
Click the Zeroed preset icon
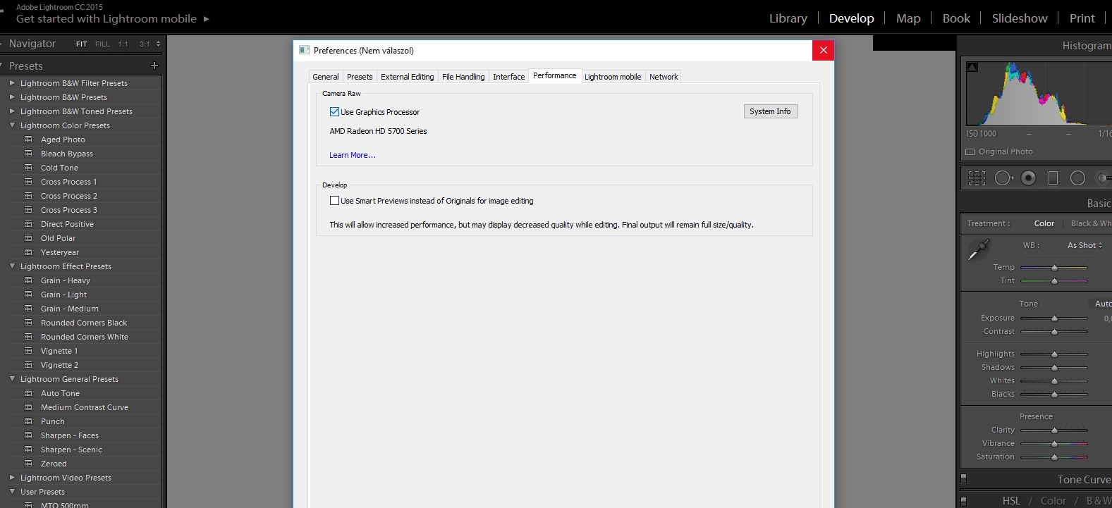(x=28, y=464)
